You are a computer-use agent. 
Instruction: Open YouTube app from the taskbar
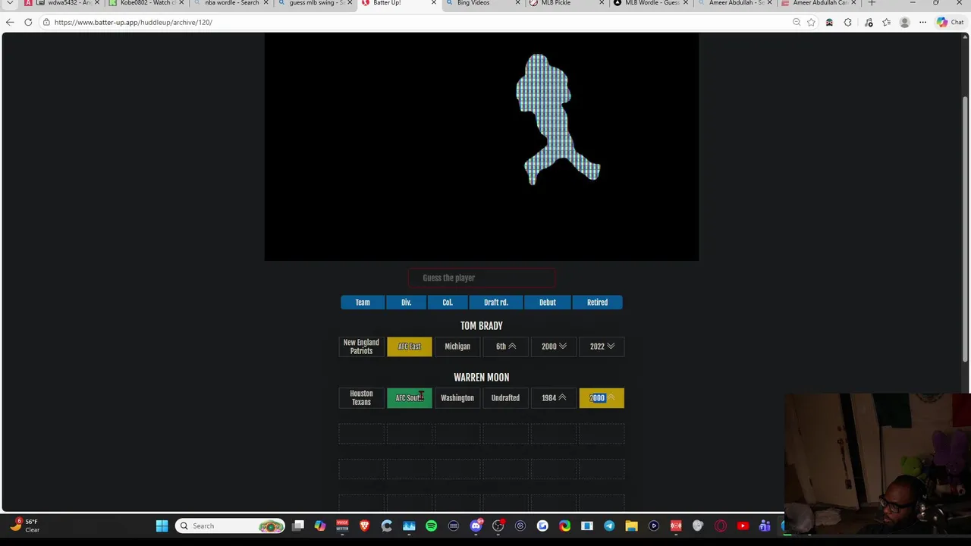(743, 526)
